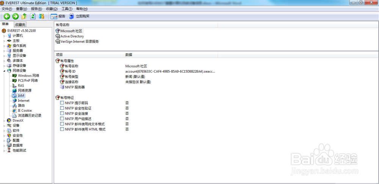Click the 数据 column header

(171, 55)
